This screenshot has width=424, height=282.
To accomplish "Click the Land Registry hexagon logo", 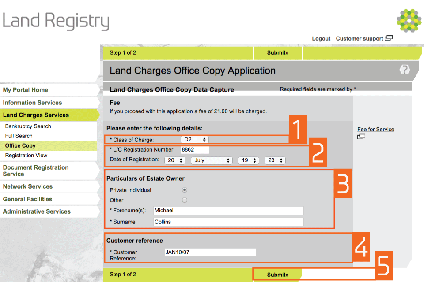I will click(x=409, y=21).
